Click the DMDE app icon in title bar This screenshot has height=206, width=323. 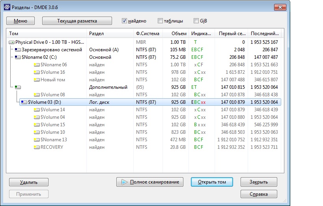point(7,7)
